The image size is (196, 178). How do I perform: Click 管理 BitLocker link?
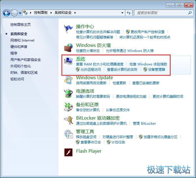(x=144, y=123)
